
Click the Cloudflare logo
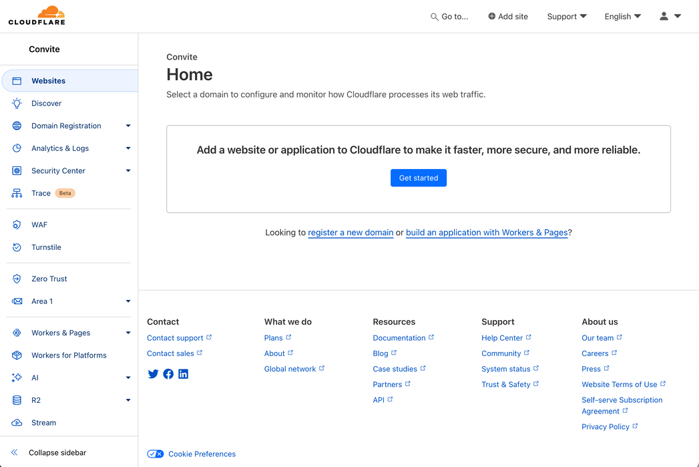(37, 15)
